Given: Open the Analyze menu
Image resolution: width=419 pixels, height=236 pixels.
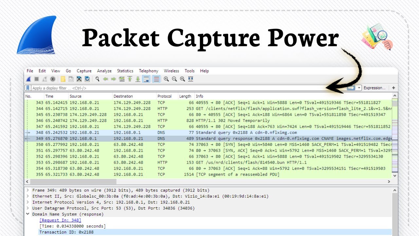Looking at the screenshot, I should tap(104, 71).
